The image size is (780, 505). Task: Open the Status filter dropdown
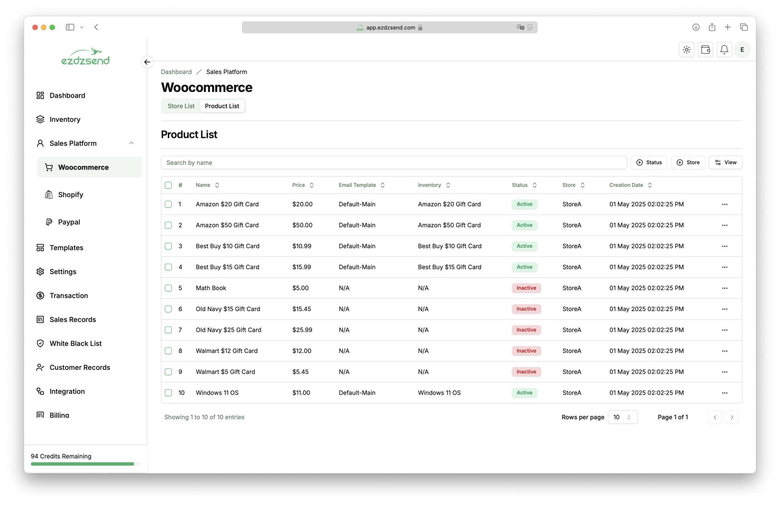pyautogui.click(x=649, y=163)
